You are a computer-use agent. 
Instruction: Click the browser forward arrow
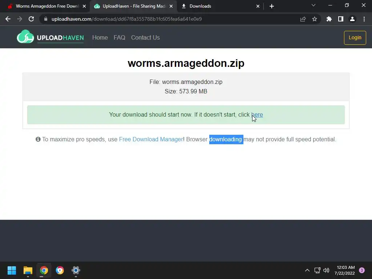tap(20, 19)
